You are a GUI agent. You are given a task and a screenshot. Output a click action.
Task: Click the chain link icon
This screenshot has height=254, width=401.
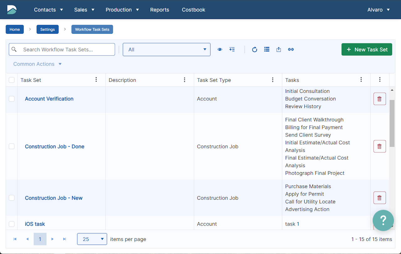(291, 49)
